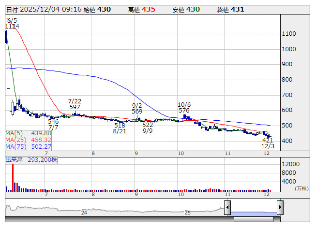Click the blue selected range in overview chart
Image resolution: width=316 pixels, height=227 pixels.
tap(253, 209)
